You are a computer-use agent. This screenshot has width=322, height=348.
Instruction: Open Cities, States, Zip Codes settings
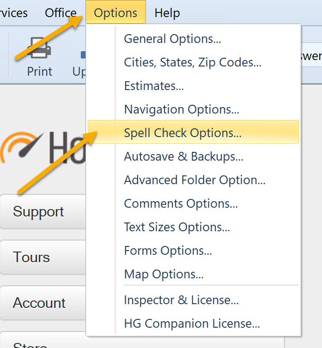[x=193, y=62]
